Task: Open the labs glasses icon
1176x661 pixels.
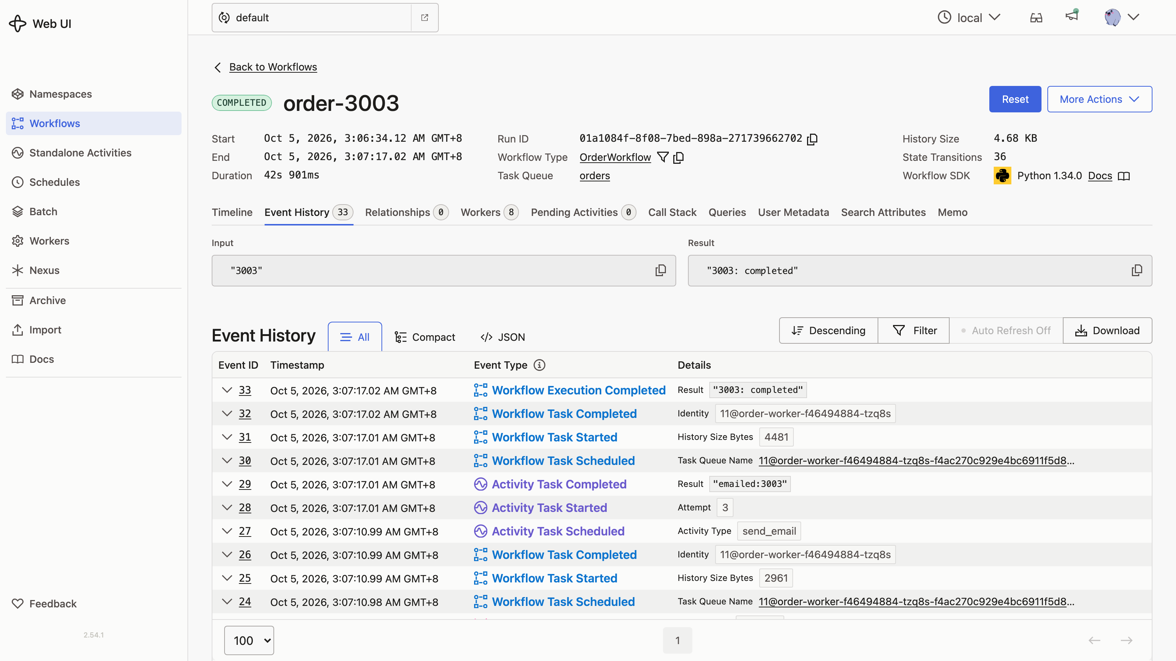Action: tap(1036, 17)
